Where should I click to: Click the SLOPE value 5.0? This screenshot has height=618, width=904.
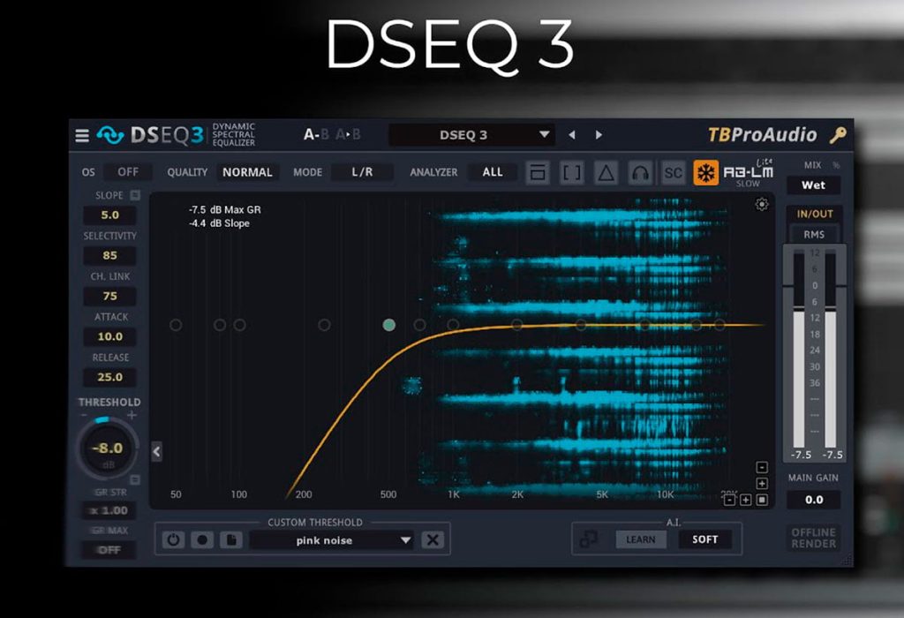[109, 215]
